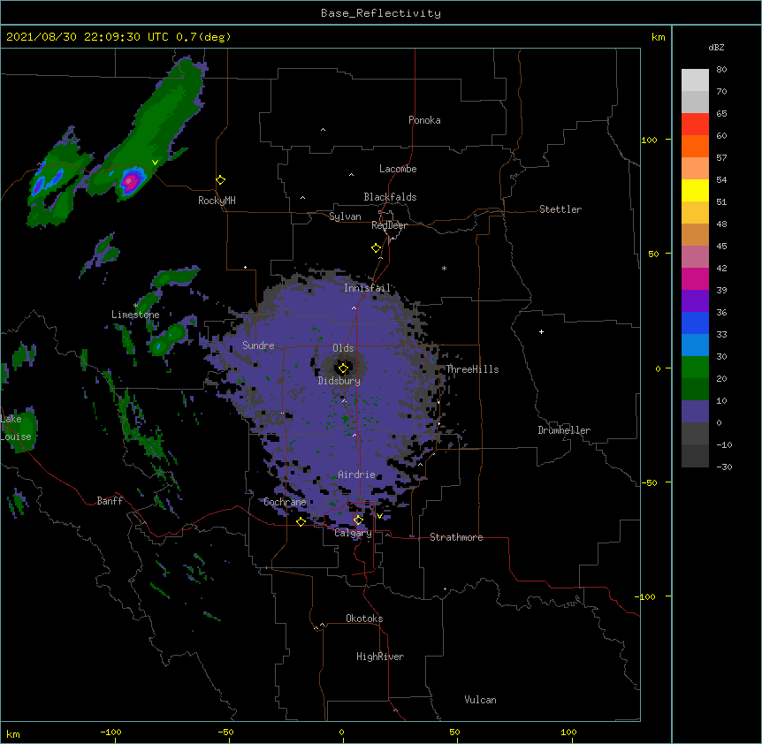Viewport: 762px width, 744px height.
Task: Click the Didsbury town label
Action: point(339,381)
